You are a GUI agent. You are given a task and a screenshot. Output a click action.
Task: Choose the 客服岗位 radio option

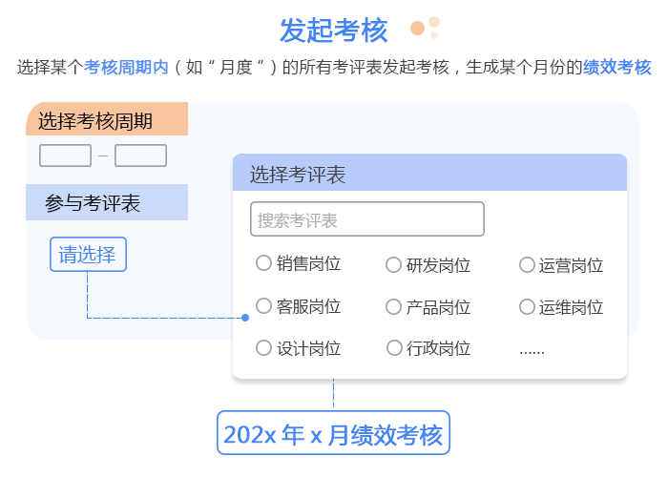click(264, 306)
